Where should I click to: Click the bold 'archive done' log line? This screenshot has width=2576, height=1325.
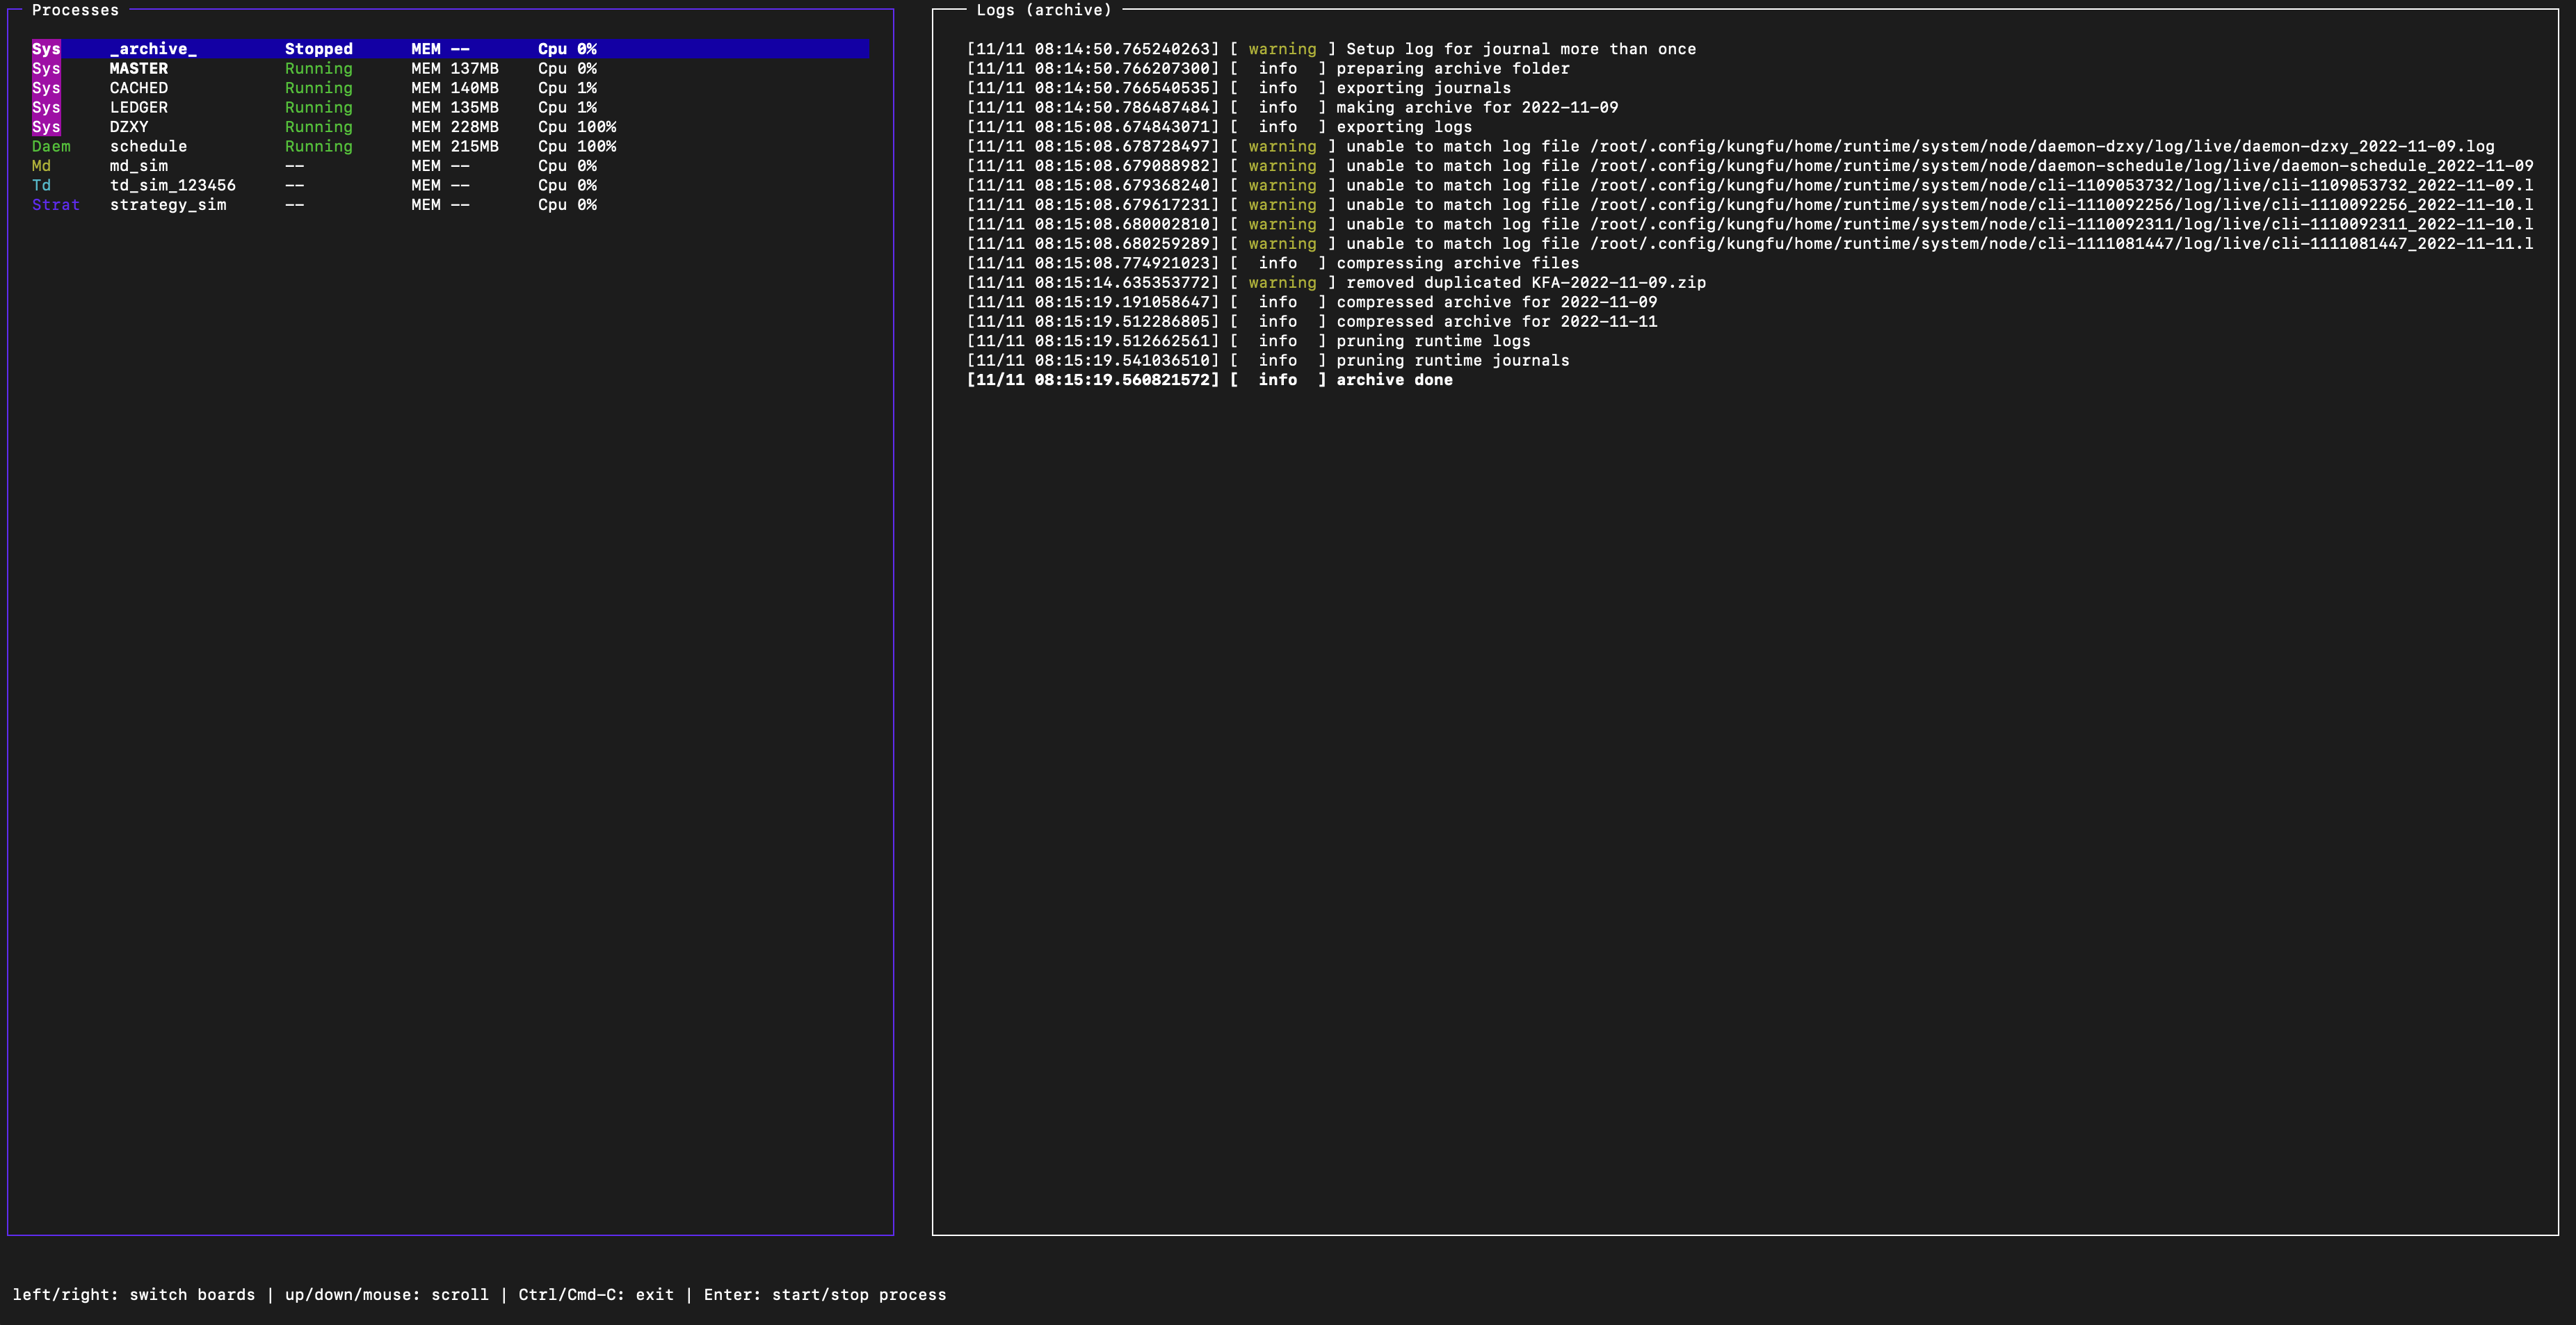click(x=1209, y=381)
